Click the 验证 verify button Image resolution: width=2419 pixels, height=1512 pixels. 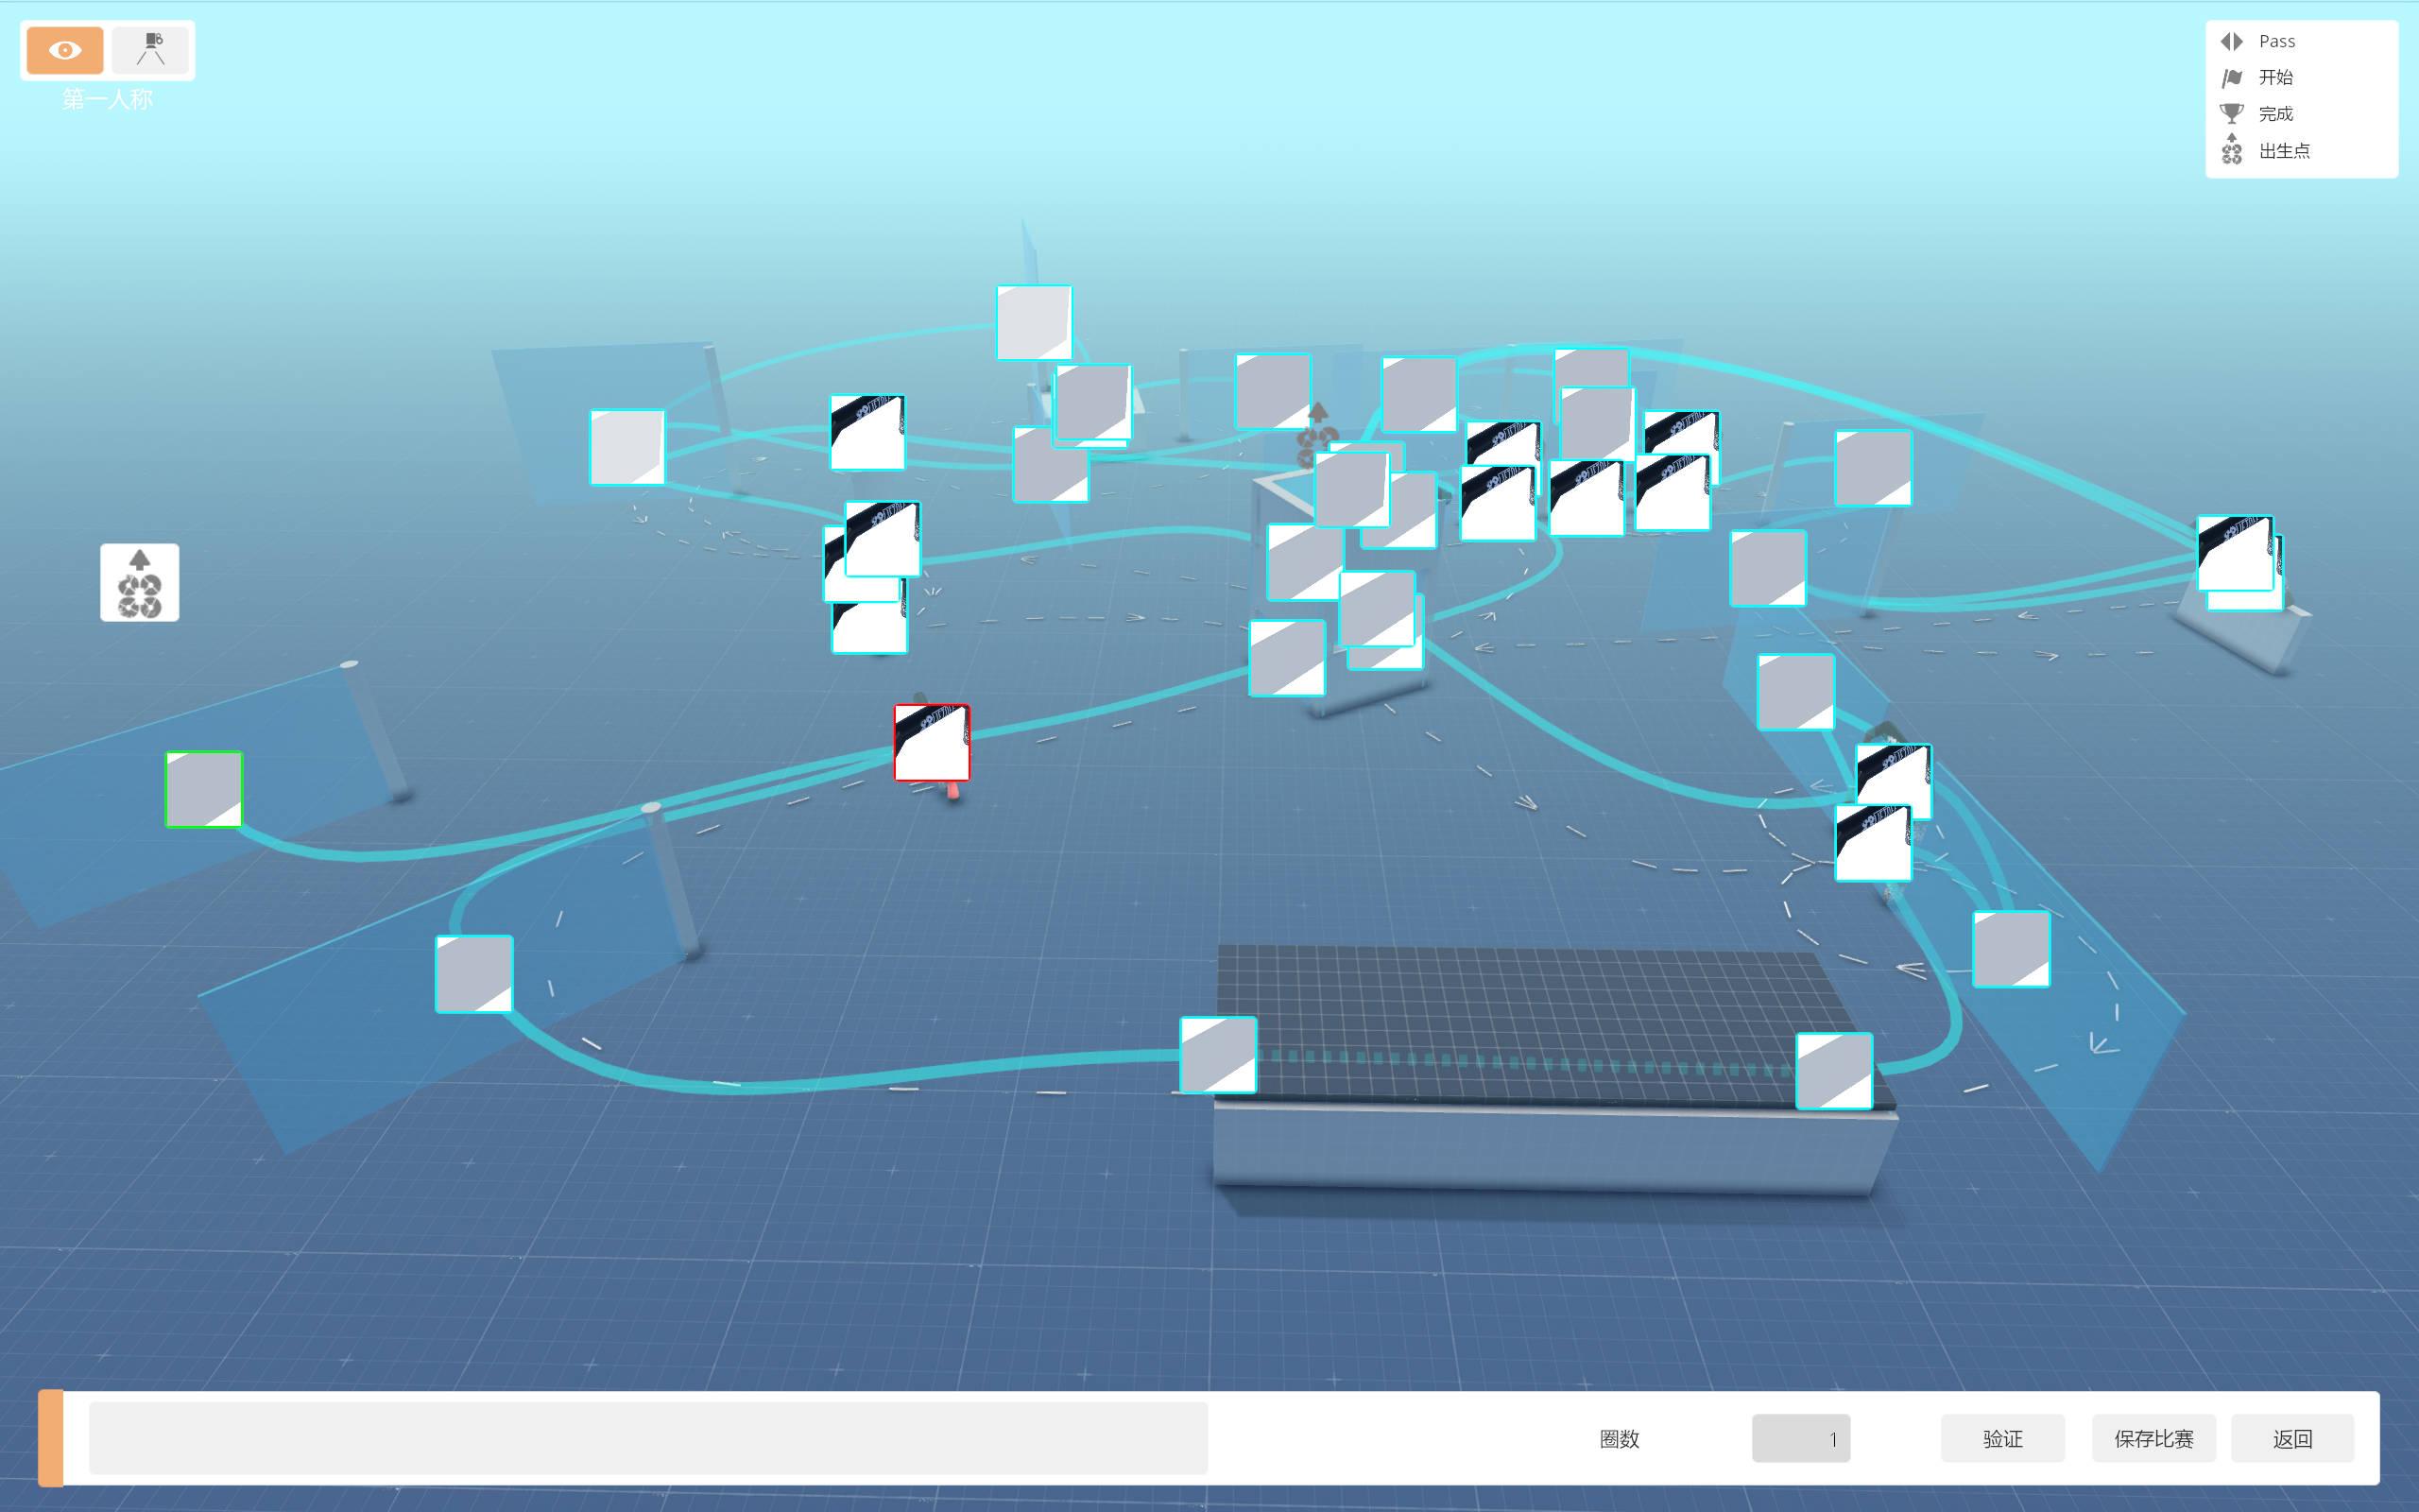coord(2002,1438)
